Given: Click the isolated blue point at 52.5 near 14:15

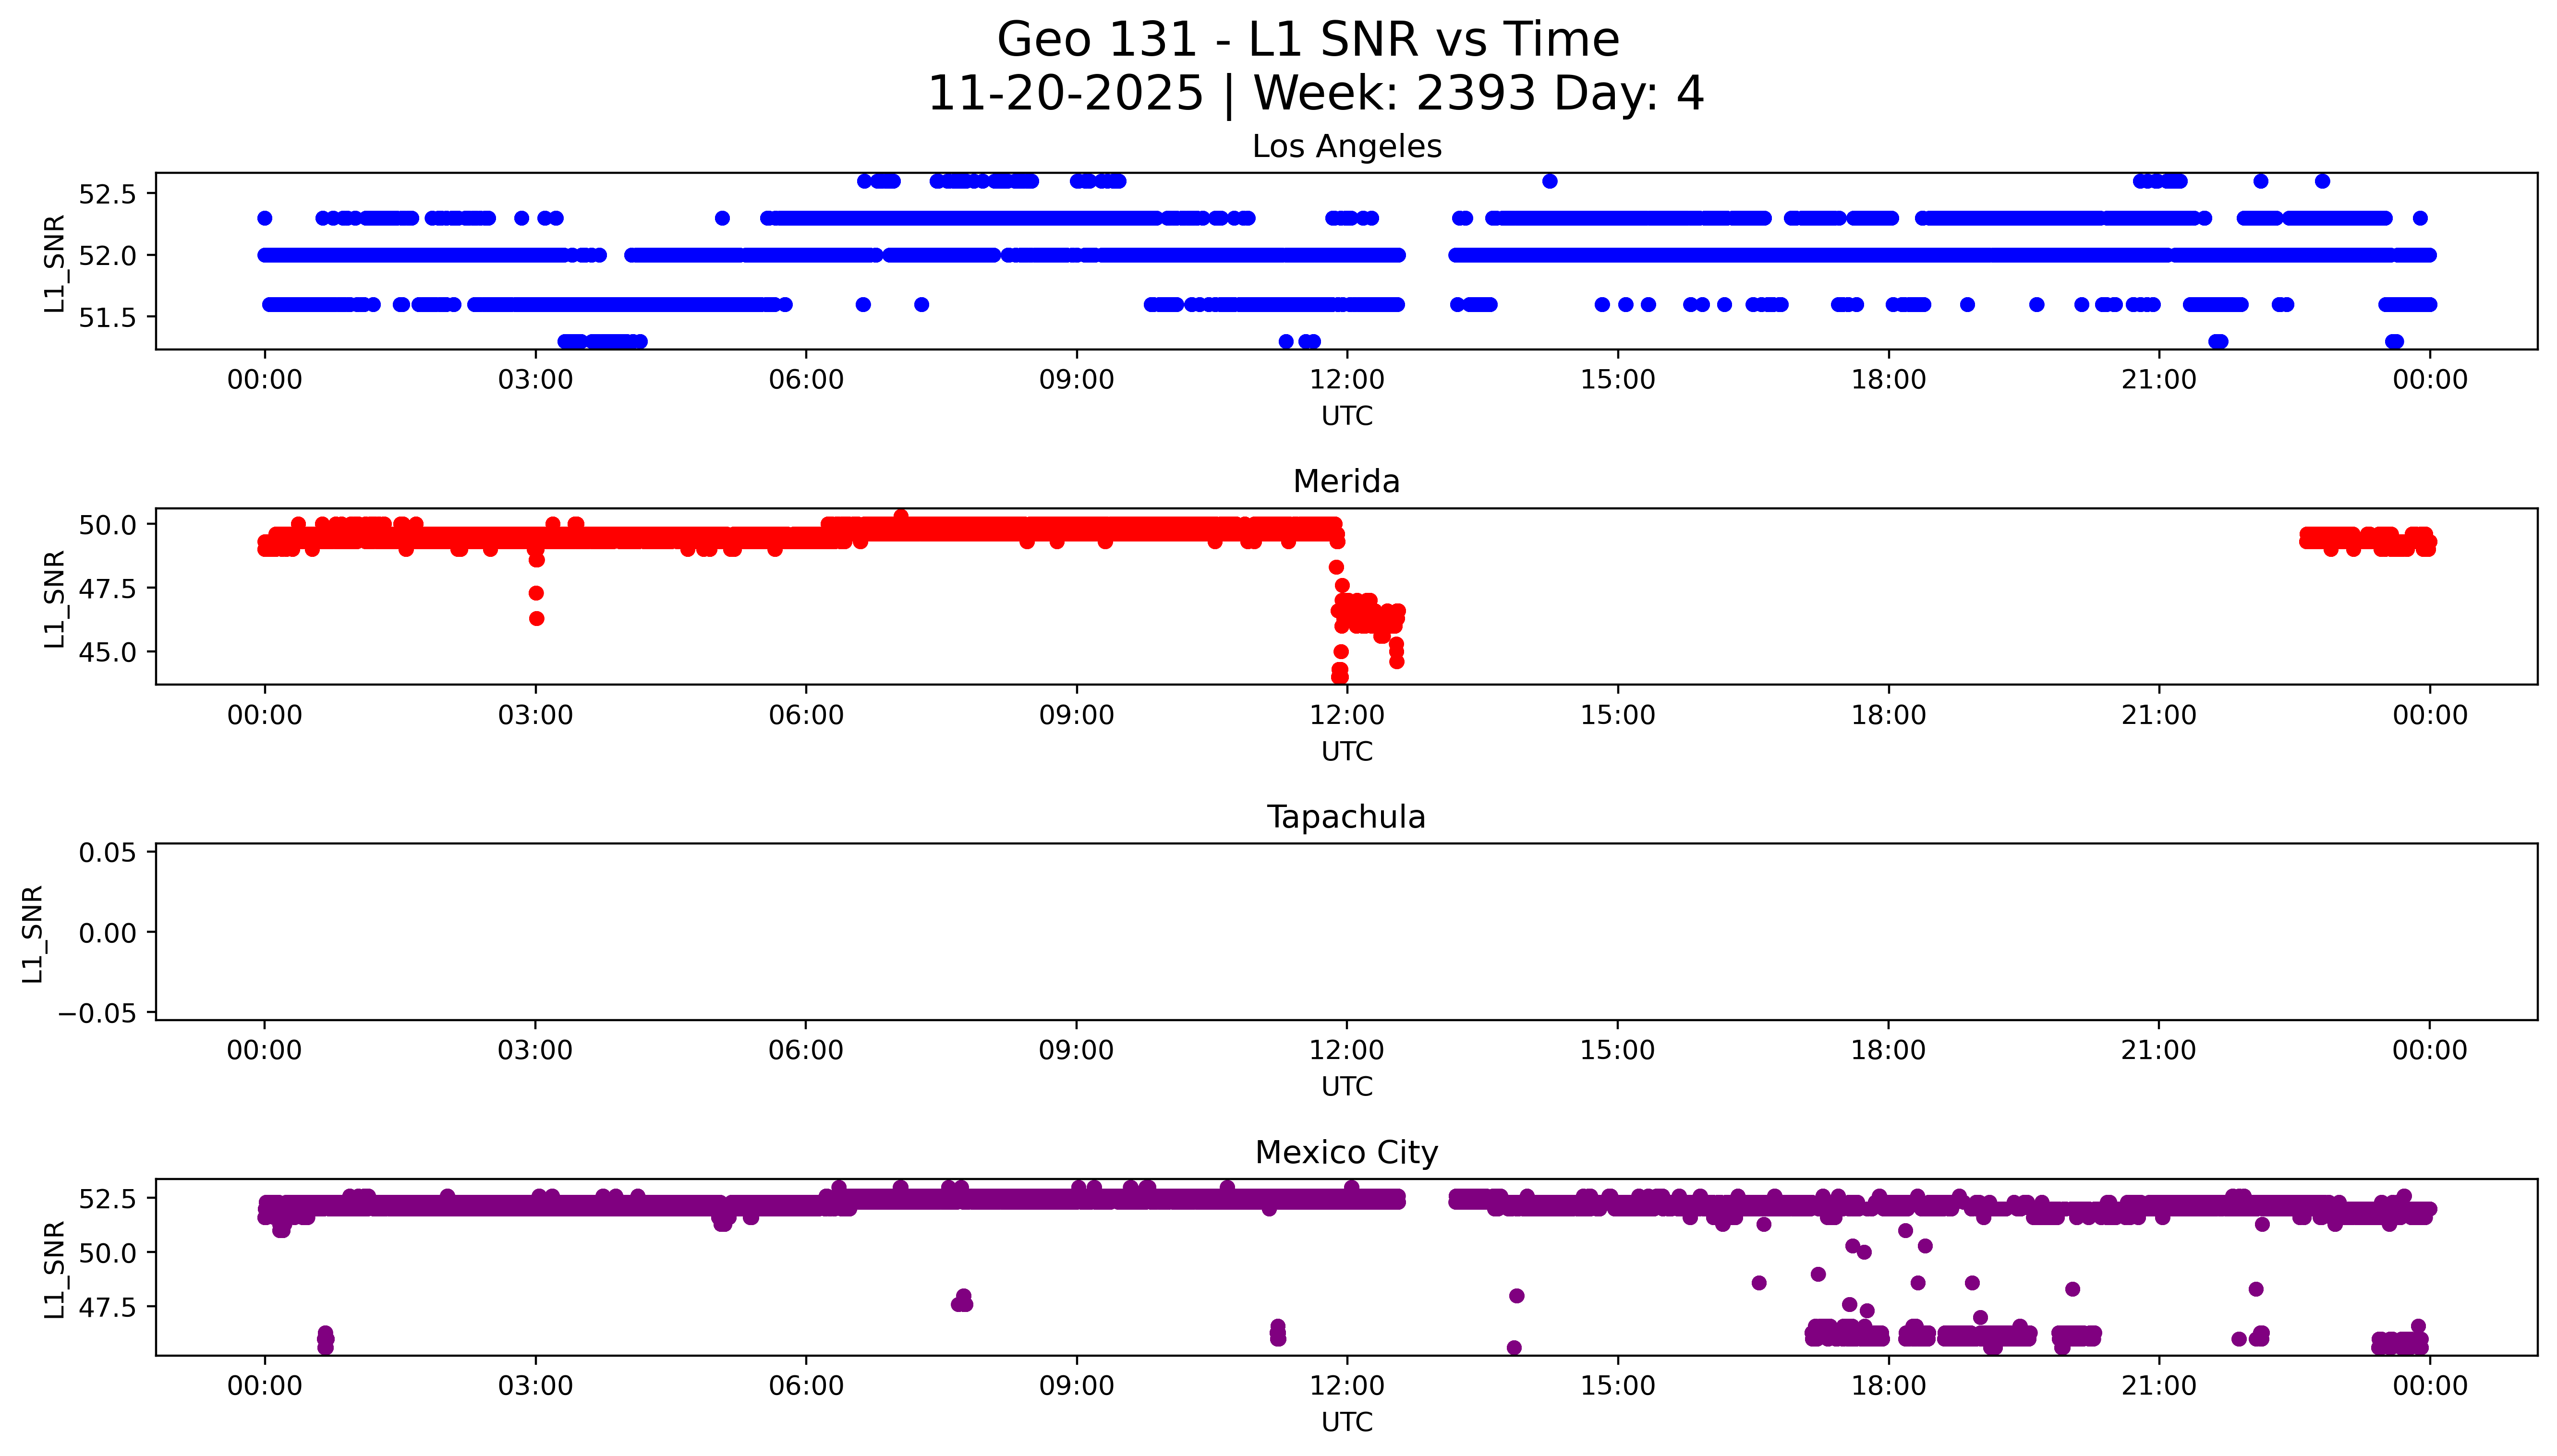Looking at the screenshot, I should [1549, 181].
